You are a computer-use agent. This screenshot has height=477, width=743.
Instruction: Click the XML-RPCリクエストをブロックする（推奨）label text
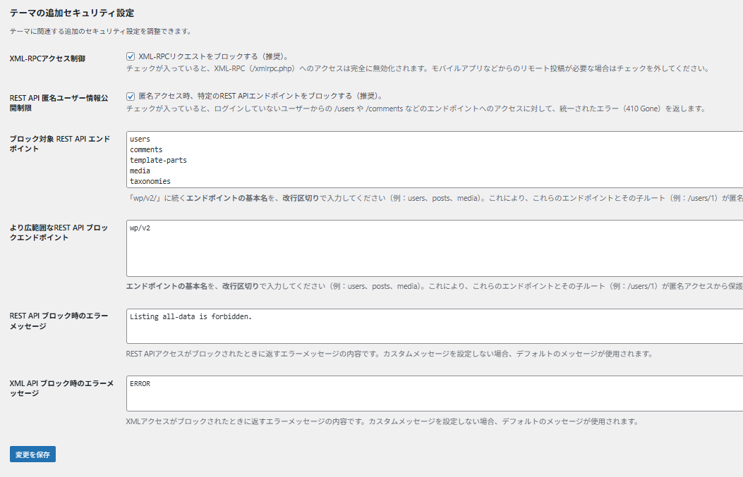click(213, 56)
